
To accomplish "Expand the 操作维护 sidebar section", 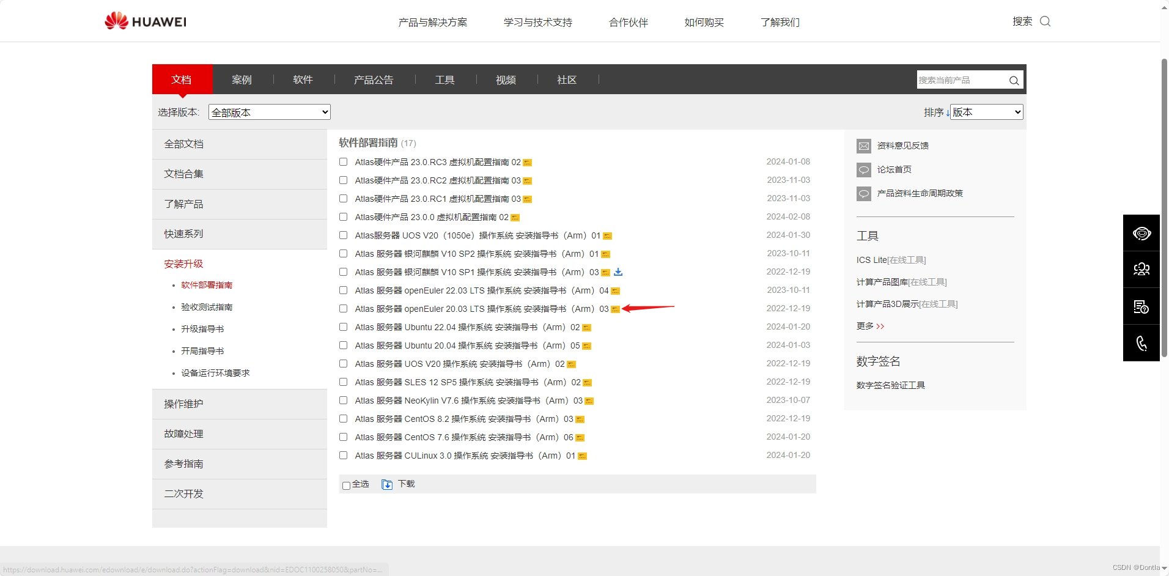I will tap(240, 404).
